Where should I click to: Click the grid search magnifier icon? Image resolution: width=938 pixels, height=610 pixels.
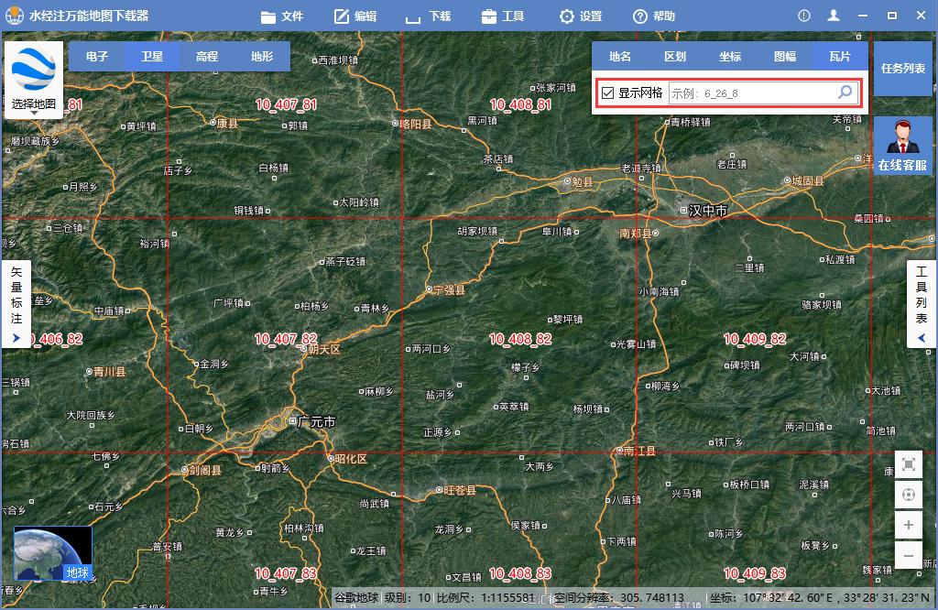pos(845,92)
